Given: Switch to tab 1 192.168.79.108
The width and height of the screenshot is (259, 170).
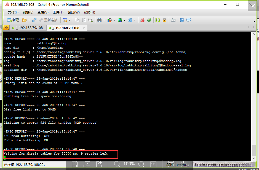Looking at the screenshot, I should point(28,28).
